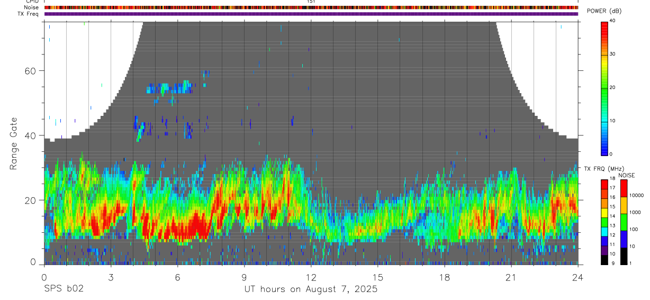The image size is (650, 300).
Task: Click the black 9 MHz TX FRQ swatch
Action: click(604, 260)
